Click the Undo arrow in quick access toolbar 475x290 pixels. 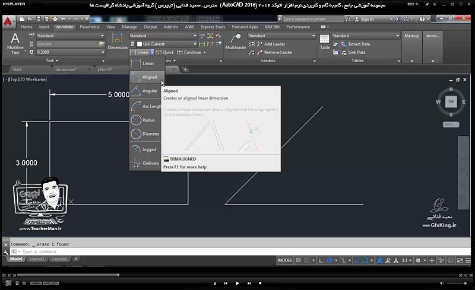tap(64, 19)
